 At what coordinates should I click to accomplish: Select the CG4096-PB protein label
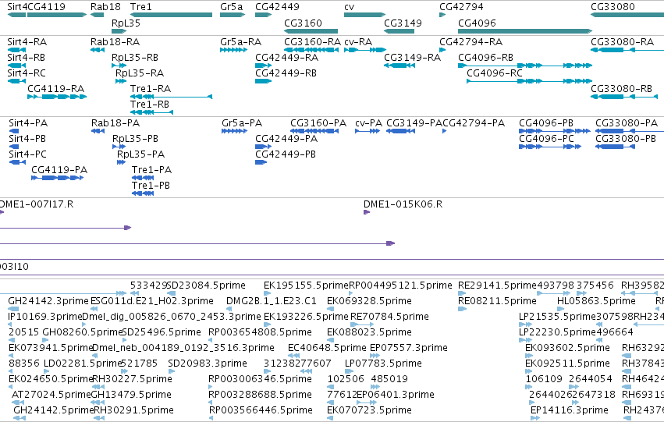click(546, 123)
